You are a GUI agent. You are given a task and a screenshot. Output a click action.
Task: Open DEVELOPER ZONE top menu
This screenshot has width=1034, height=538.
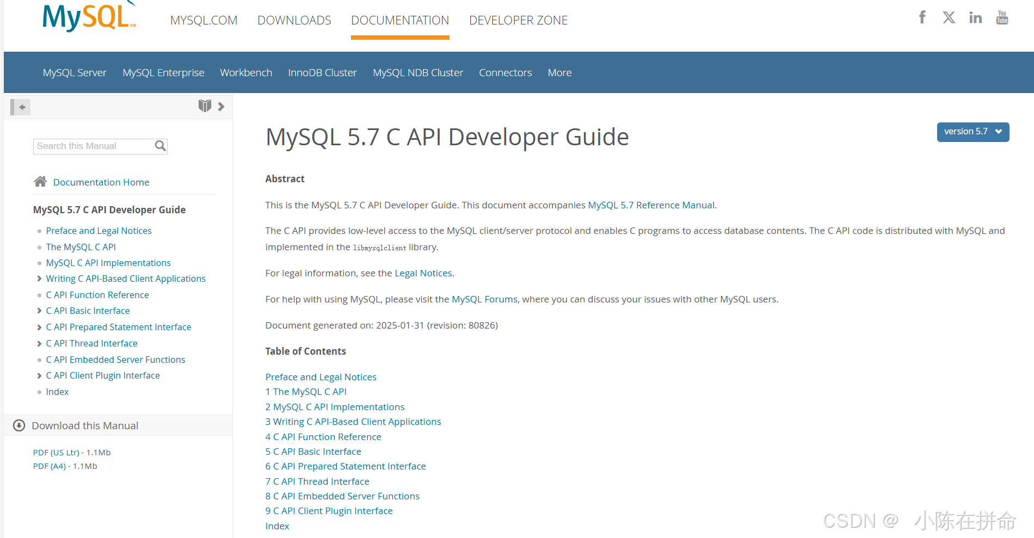tap(519, 20)
